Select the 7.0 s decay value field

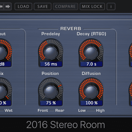click(91, 64)
